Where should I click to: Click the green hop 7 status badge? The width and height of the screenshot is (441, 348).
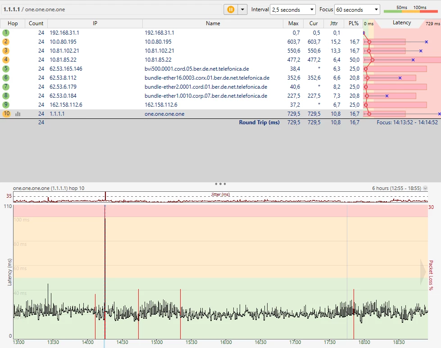click(x=6, y=87)
